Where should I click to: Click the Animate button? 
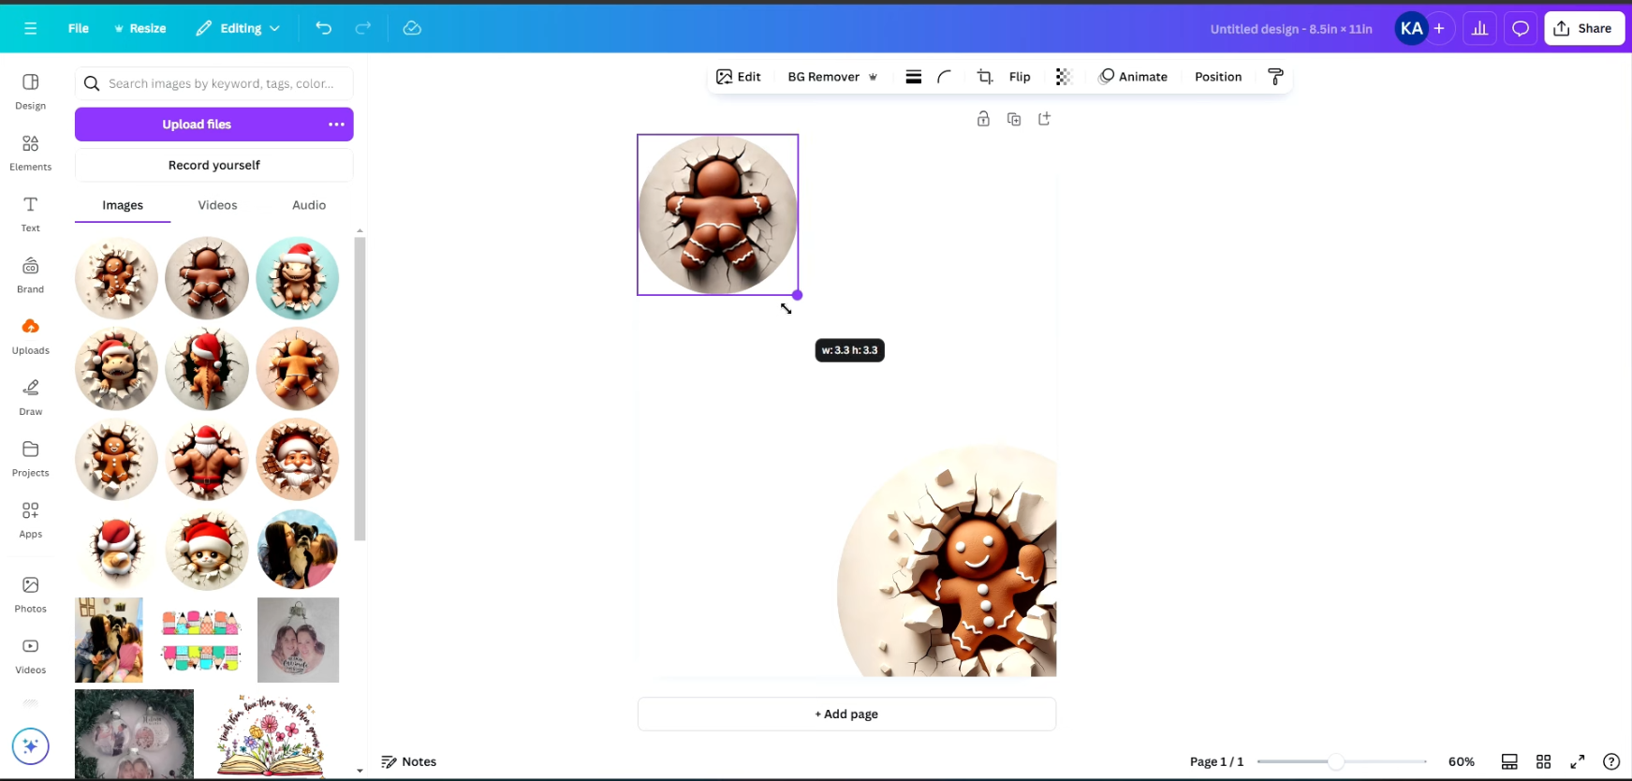(1133, 77)
